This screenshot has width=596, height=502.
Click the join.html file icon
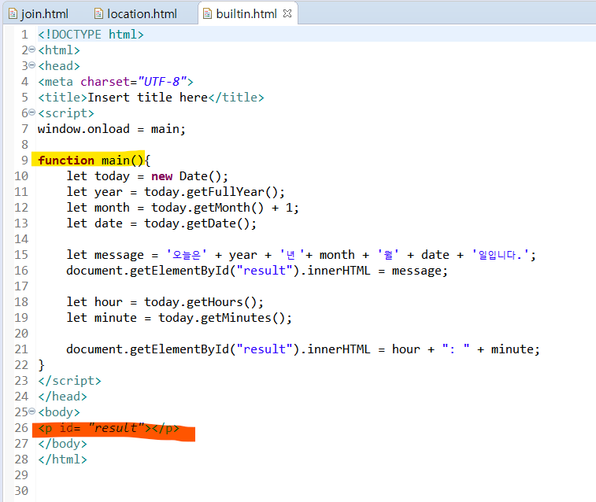[13, 14]
